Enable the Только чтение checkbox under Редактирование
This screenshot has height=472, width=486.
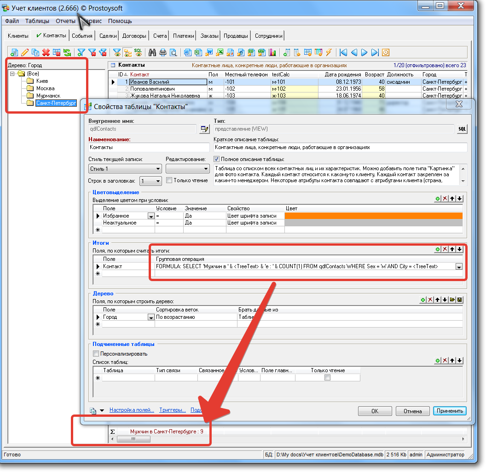coord(169,180)
